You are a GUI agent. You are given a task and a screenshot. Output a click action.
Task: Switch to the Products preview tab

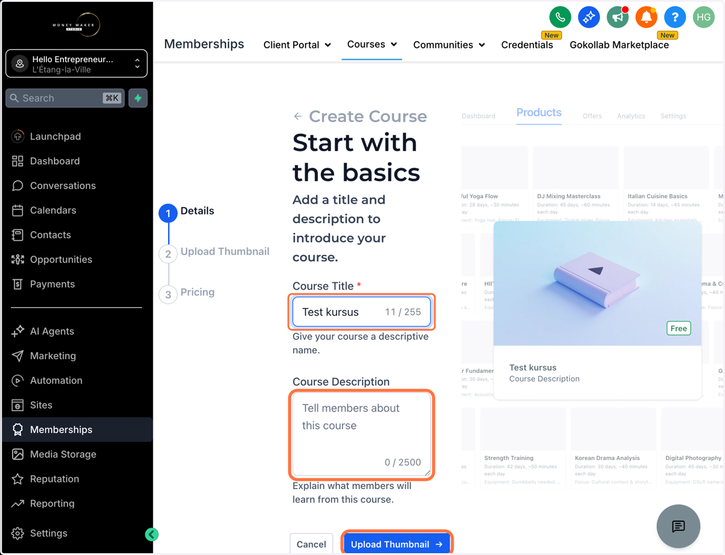[539, 112]
